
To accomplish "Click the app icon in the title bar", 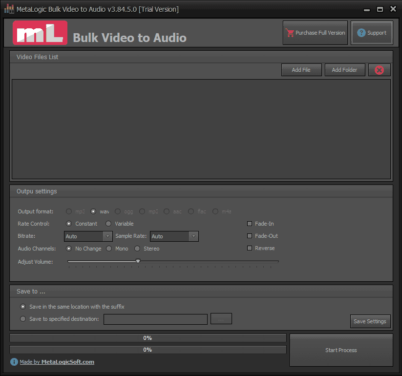I will tap(9, 9).
